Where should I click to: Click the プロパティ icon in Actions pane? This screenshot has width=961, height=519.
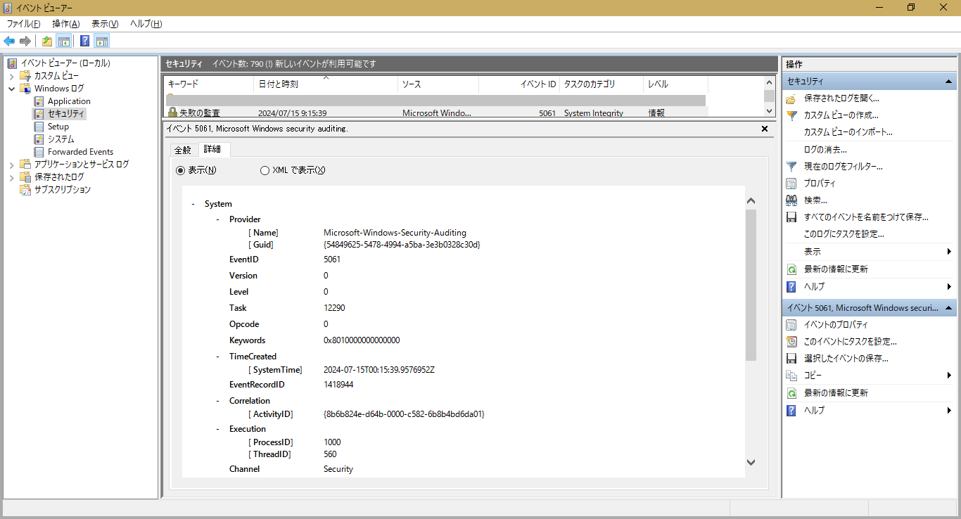coord(791,184)
